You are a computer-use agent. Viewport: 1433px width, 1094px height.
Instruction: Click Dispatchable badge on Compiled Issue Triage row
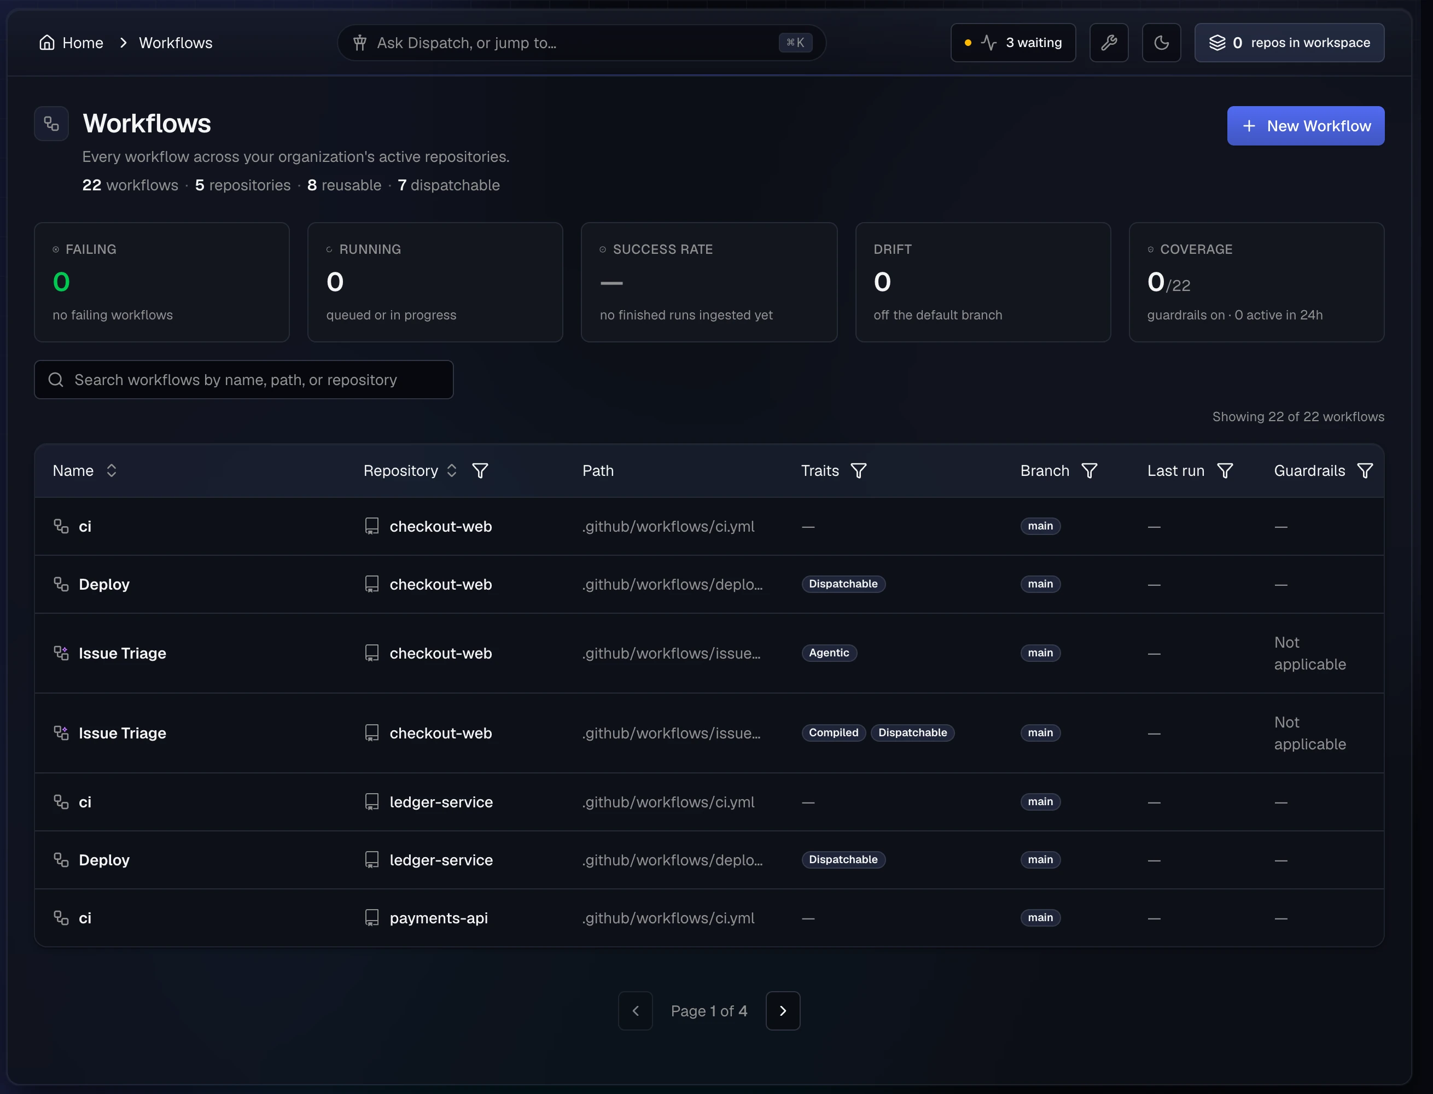(x=912, y=733)
